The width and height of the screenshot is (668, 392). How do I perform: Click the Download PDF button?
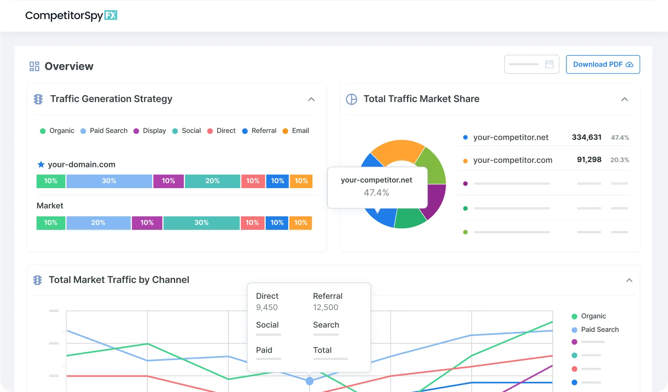pyautogui.click(x=603, y=64)
